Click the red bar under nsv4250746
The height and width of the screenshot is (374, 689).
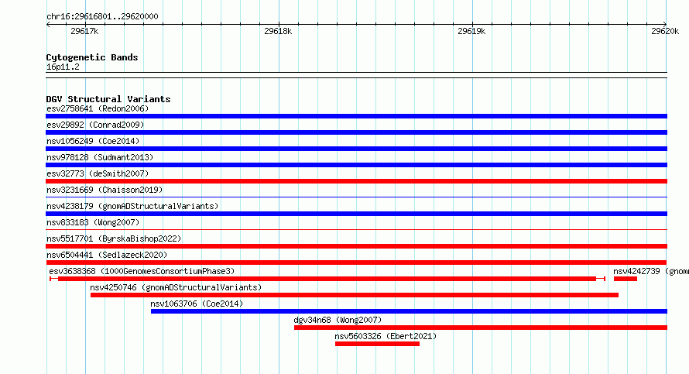click(355, 295)
